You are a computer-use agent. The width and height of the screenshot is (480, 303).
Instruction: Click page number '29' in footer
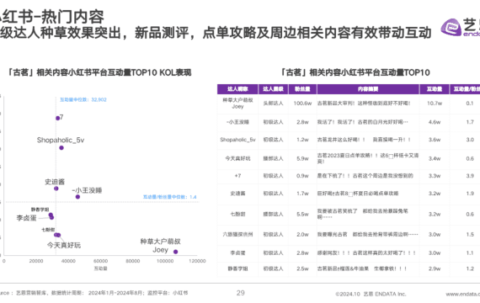click(241, 293)
